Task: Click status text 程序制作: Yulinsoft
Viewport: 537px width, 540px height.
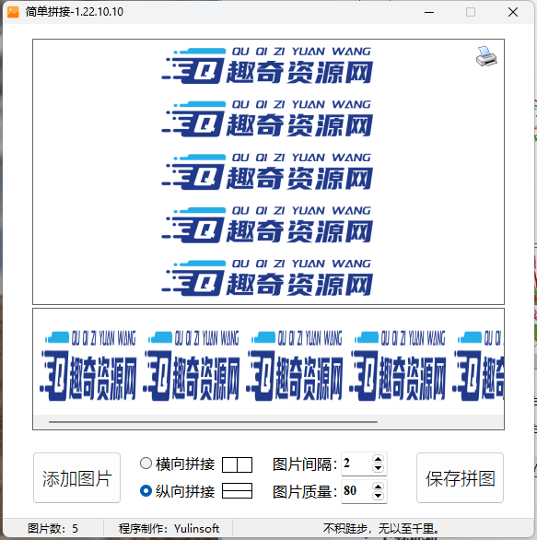Action: [x=169, y=528]
